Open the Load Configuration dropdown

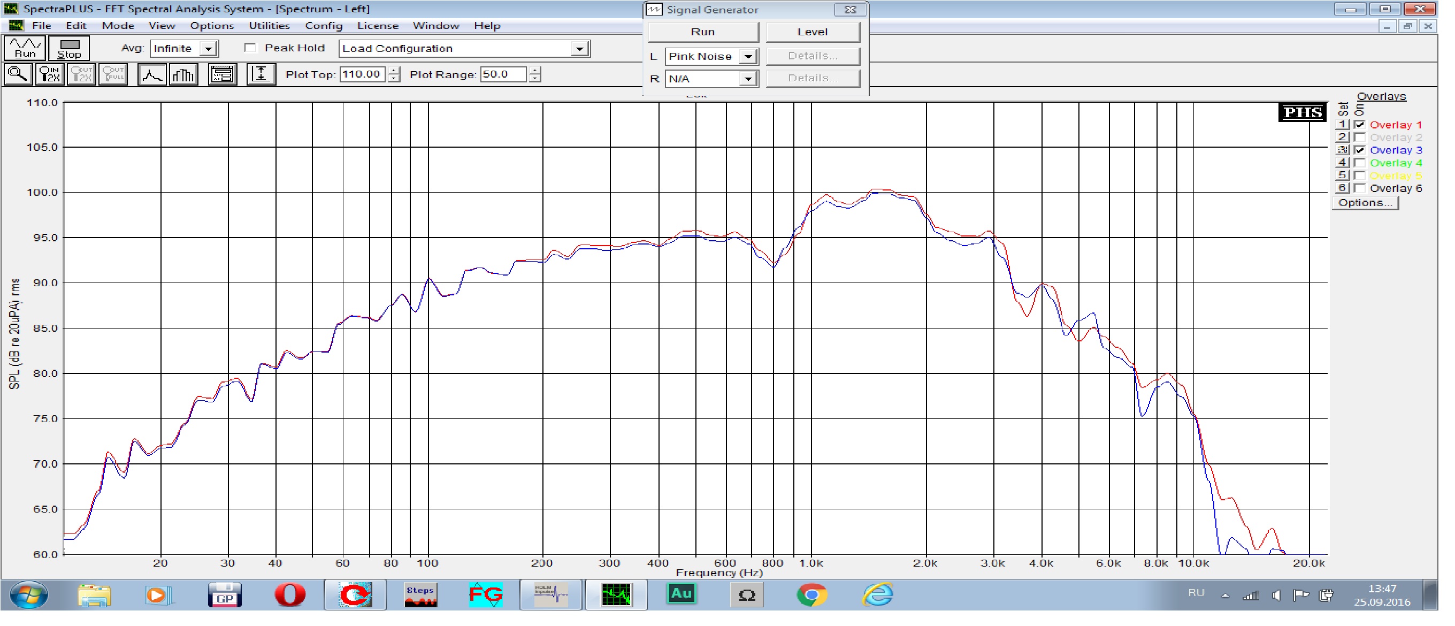[579, 49]
